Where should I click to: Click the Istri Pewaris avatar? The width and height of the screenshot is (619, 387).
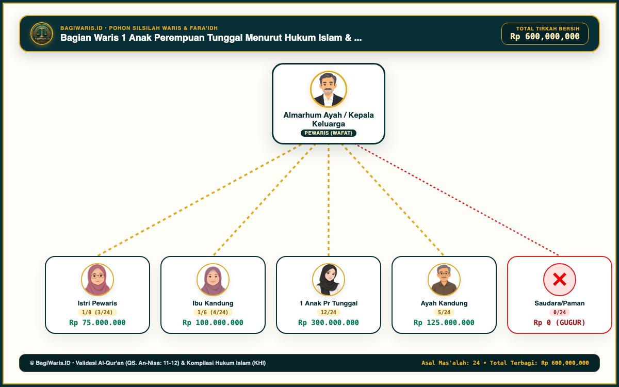point(97,280)
